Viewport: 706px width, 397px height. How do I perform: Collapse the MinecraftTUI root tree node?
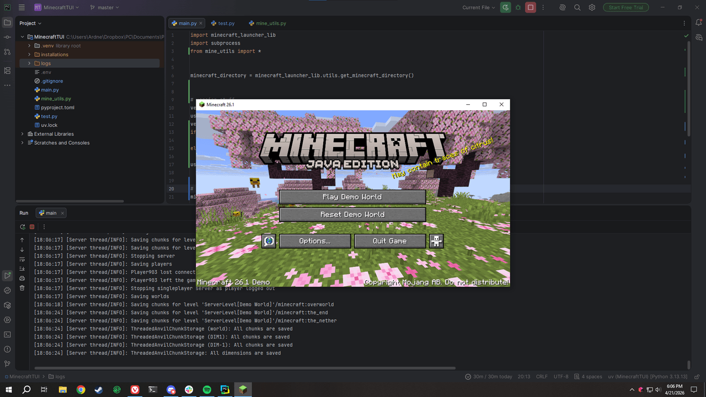[x=23, y=37]
